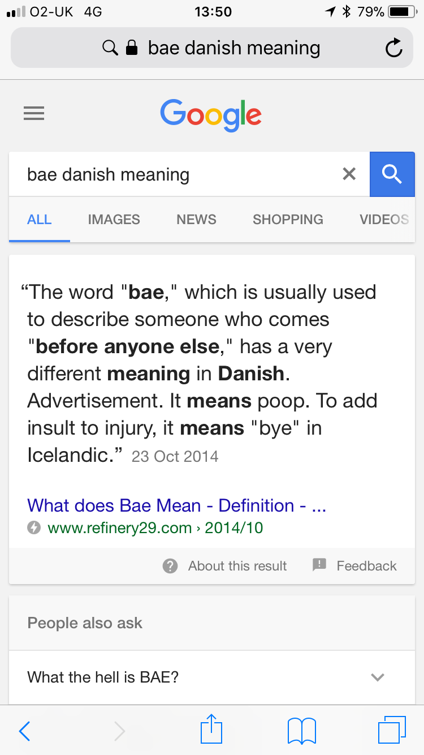Viewport: 424px width, 755px height.
Task: Send Feedback on the featured snippet
Action: (x=355, y=565)
